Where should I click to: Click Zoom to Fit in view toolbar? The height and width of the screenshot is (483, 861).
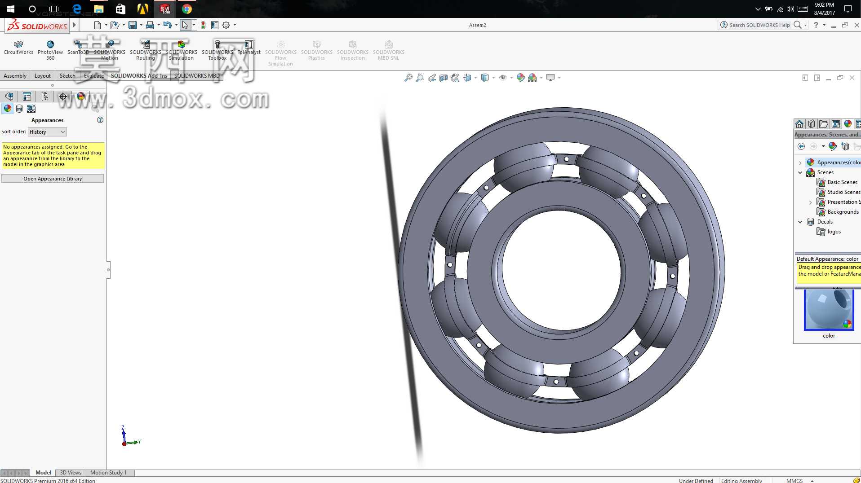[408, 78]
